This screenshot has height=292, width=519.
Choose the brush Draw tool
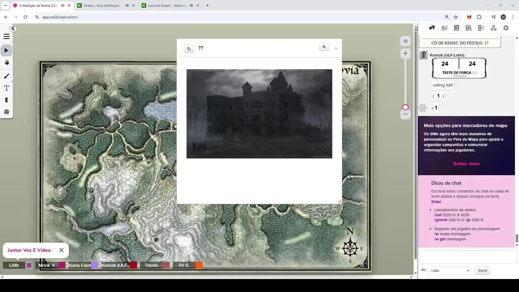(x=6, y=76)
